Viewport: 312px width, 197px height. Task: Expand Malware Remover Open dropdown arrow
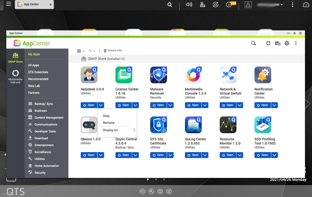pyautogui.click(x=170, y=105)
